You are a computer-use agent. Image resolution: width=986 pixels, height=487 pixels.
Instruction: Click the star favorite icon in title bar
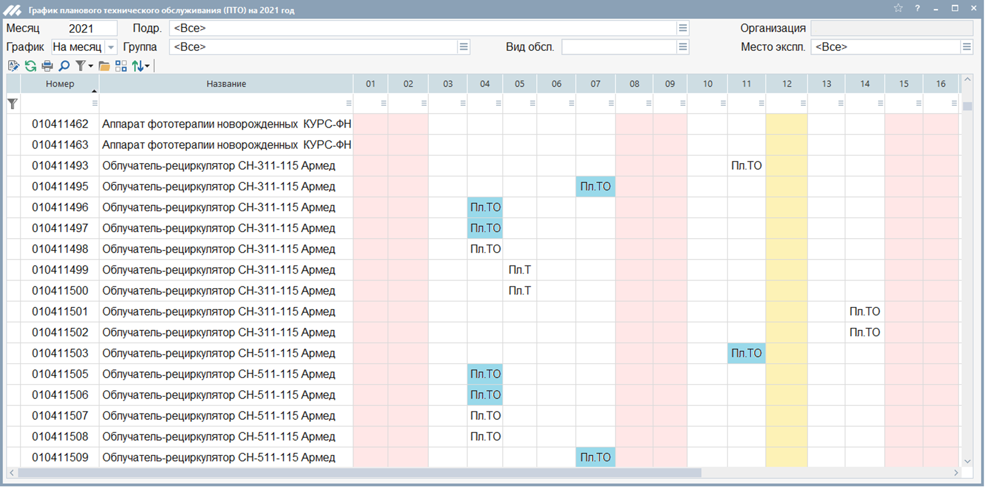click(x=898, y=8)
